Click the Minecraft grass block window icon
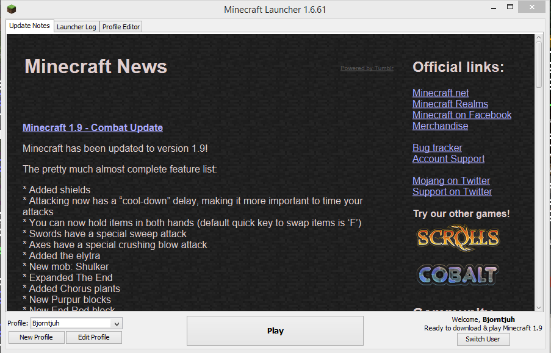551x353 pixels. (12, 9)
